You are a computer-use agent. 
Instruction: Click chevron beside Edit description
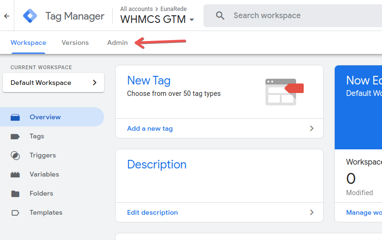coord(311,212)
